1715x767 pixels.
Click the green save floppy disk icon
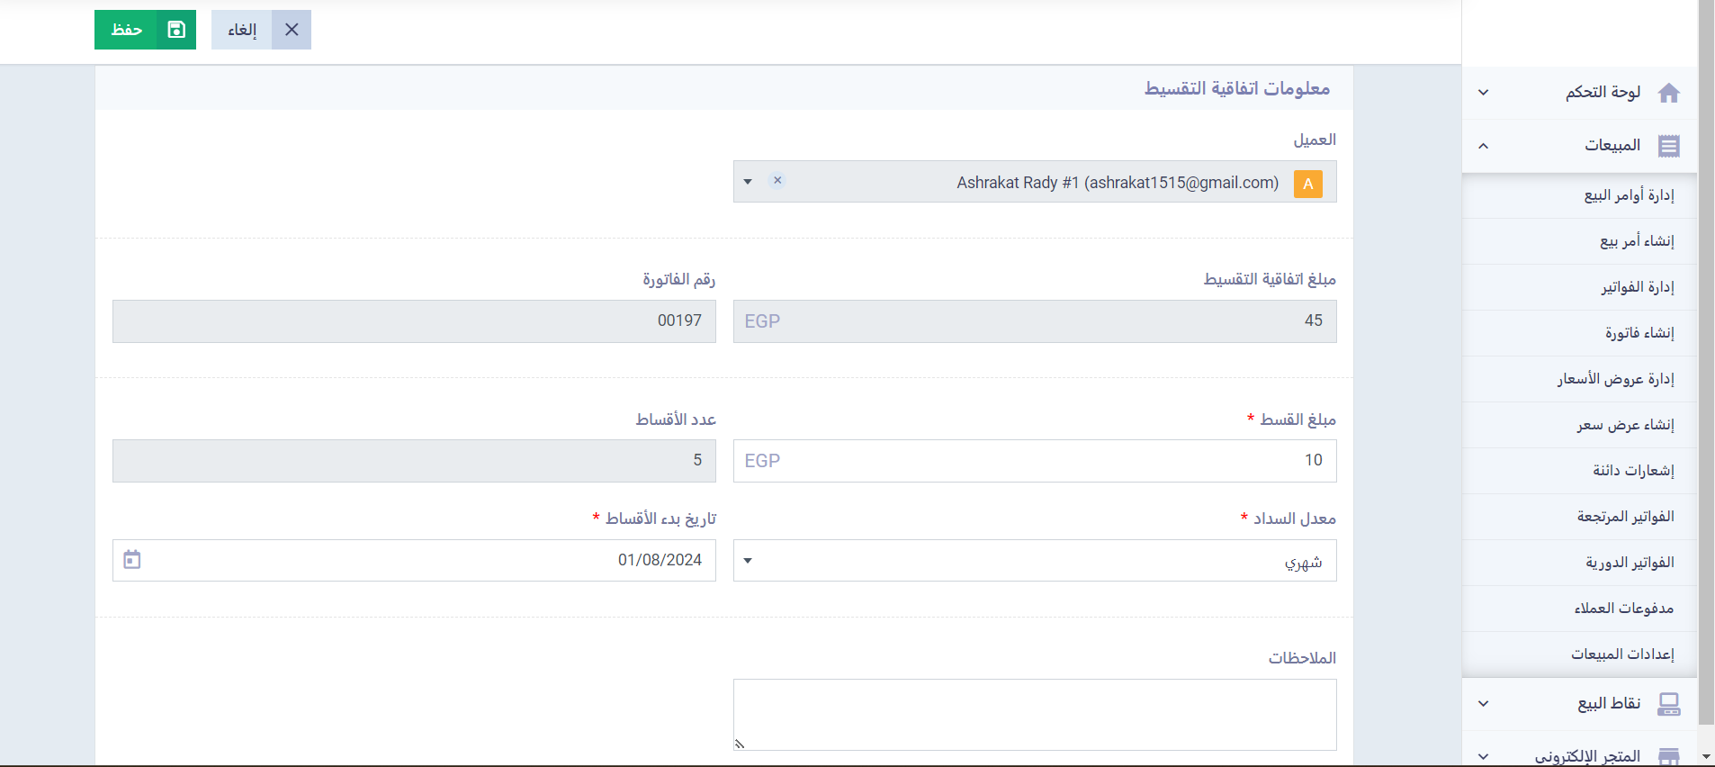(x=176, y=30)
